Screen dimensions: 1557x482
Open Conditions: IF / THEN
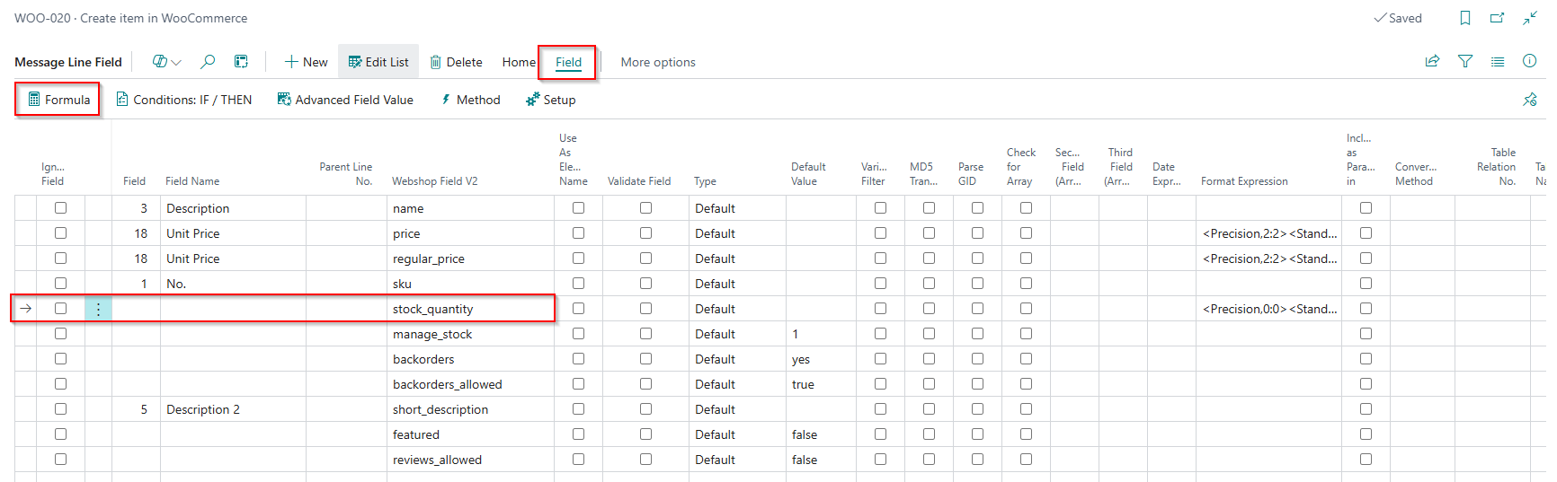tap(184, 100)
